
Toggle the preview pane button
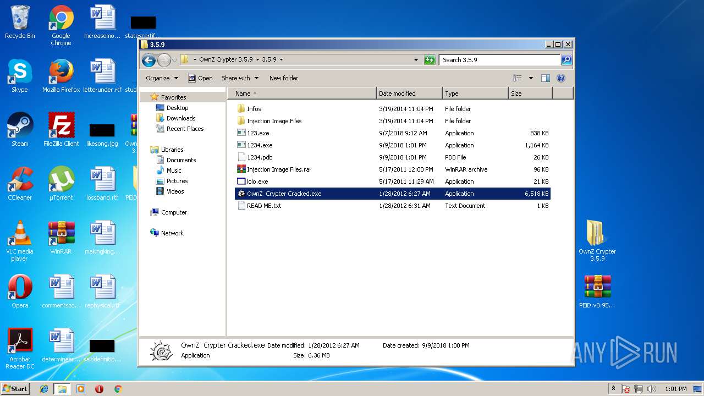pos(546,78)
